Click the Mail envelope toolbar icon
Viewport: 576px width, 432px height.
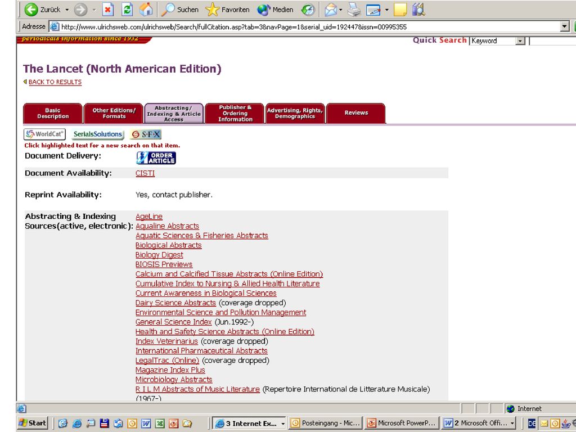pos(331,10)
